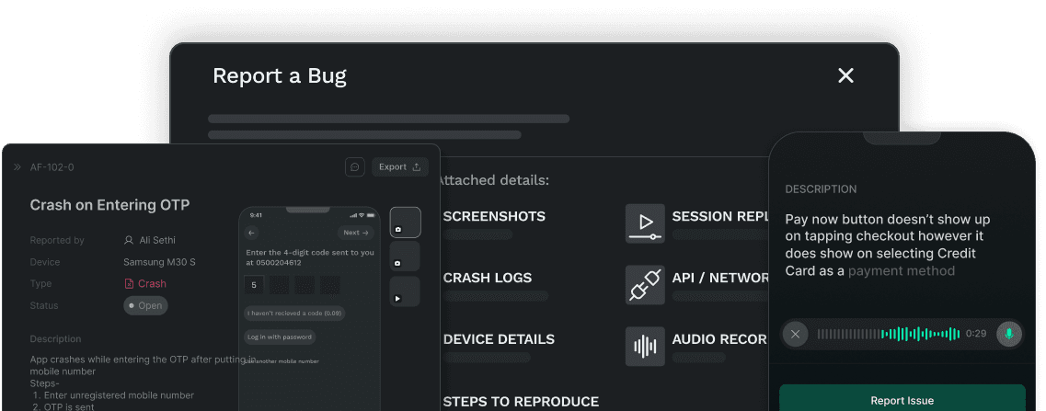The height and width of the screenshot is (411, 1046).
Task: Tap the Log in with password button
Action: pos(280,337)
